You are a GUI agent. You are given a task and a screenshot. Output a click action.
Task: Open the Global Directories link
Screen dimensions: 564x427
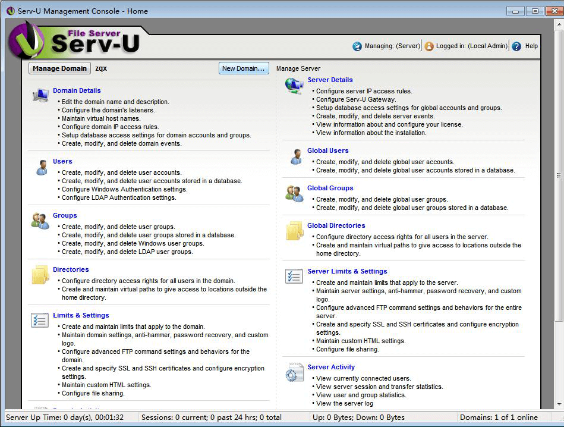tap(336, 225)
